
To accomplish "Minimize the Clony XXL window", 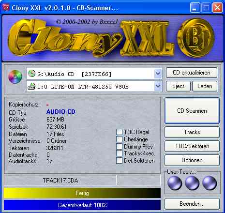I will click(x=195, y=7).
